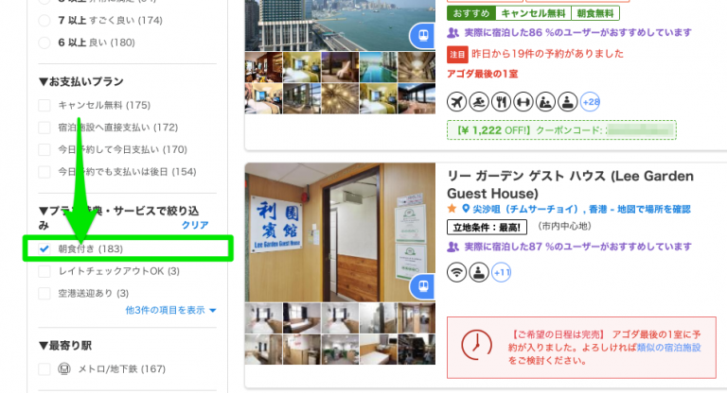
Task: Click the fitness dumbbell amenity icon
Action: [523, 102]
